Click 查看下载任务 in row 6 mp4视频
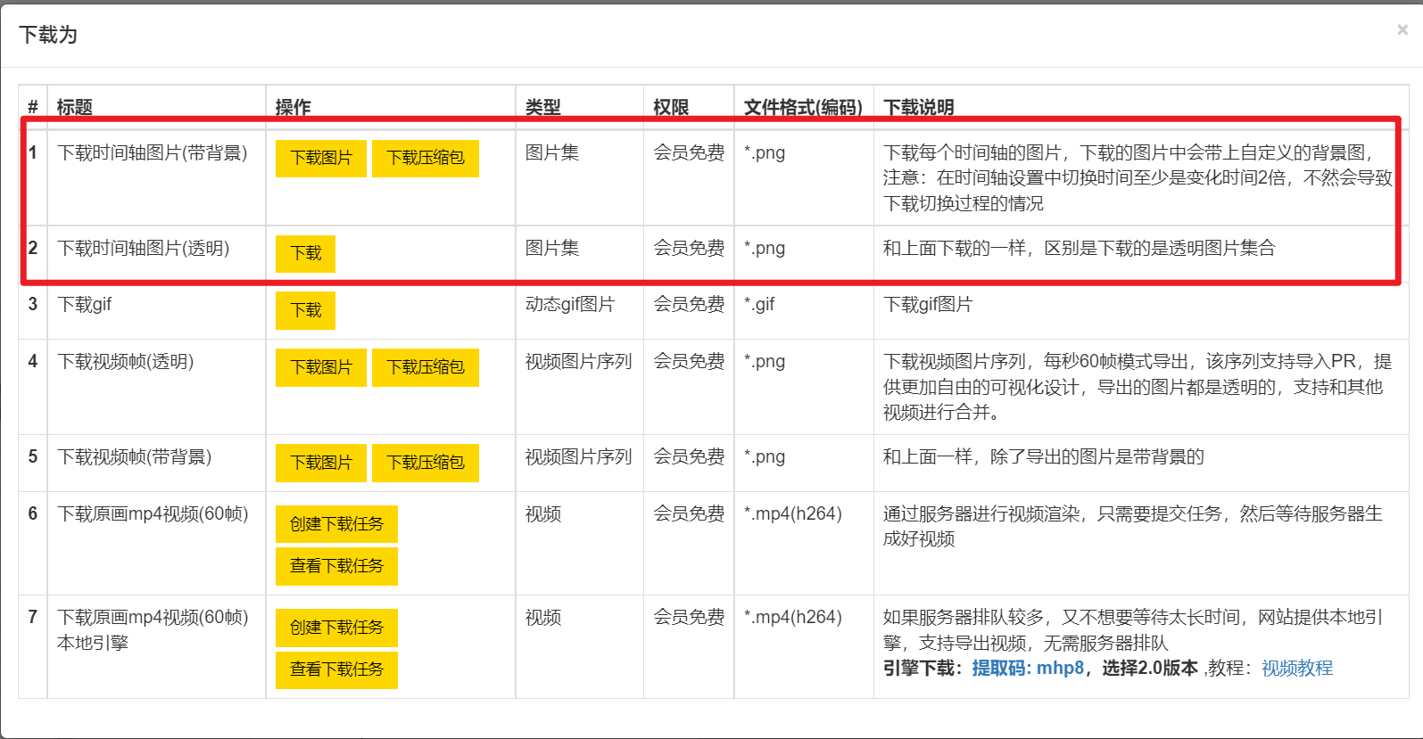 point(336,566)
